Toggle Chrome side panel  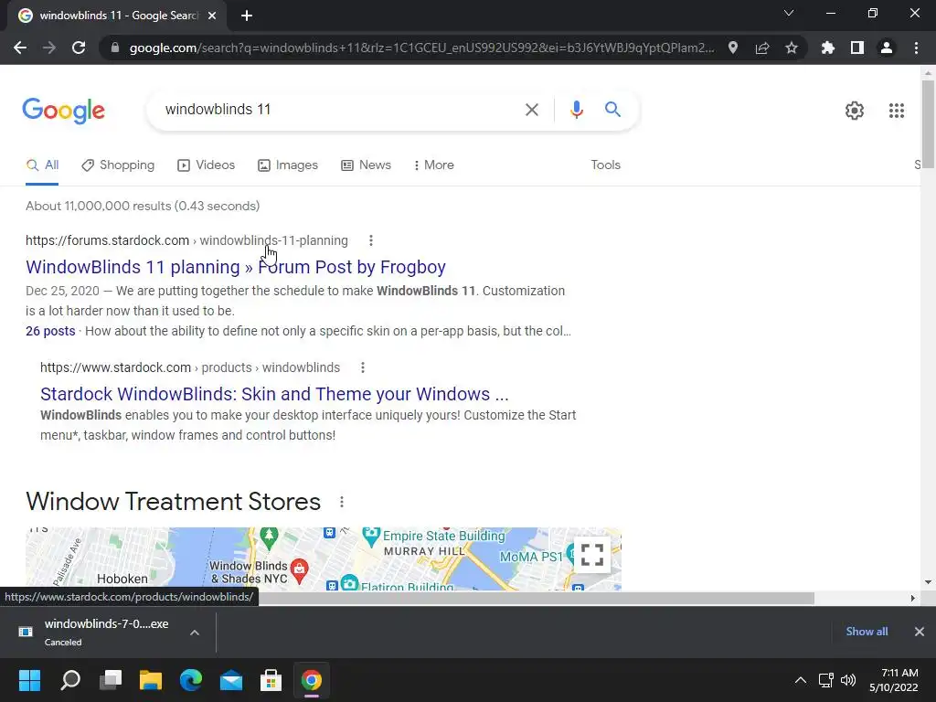pos(856,48)
